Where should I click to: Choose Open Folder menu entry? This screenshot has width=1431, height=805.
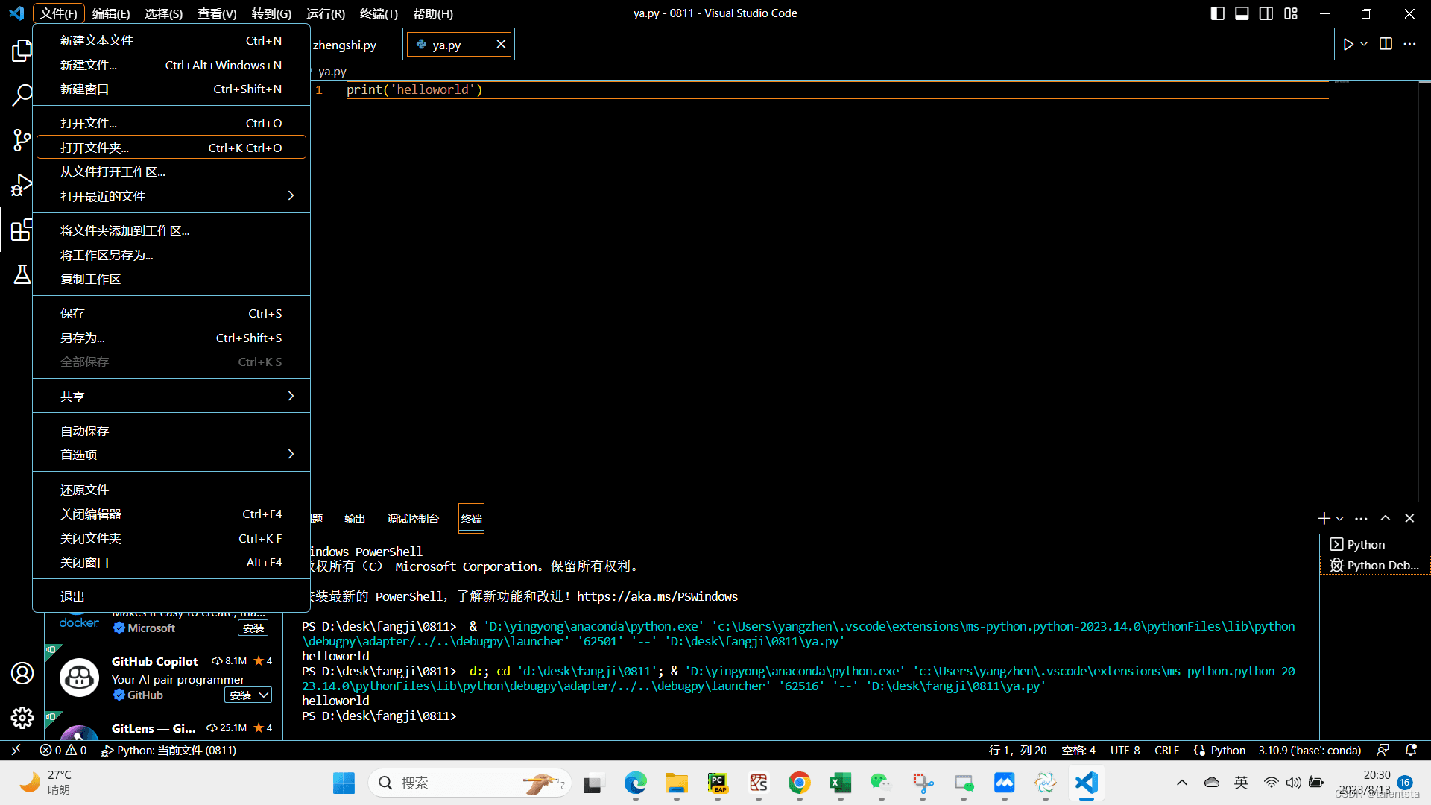(171, 148)
